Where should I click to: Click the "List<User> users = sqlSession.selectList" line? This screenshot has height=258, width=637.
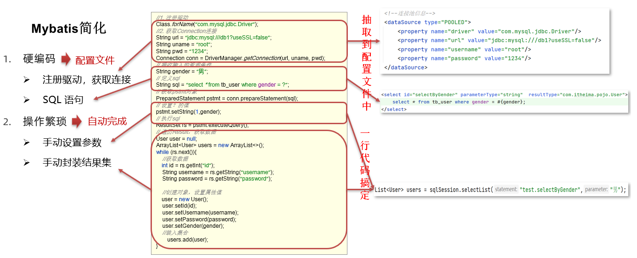click(500, 190)
